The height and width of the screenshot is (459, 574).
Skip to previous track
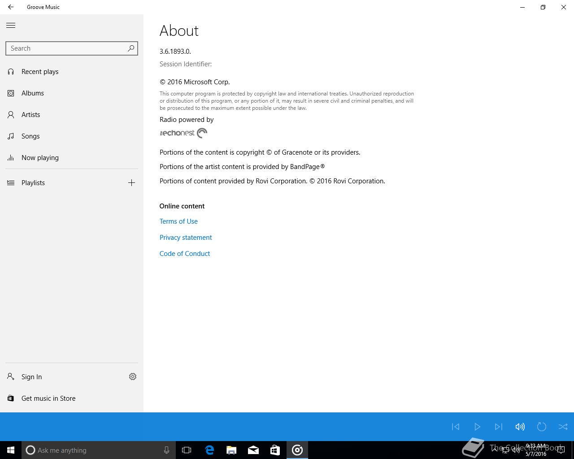[x=456, y=427]
